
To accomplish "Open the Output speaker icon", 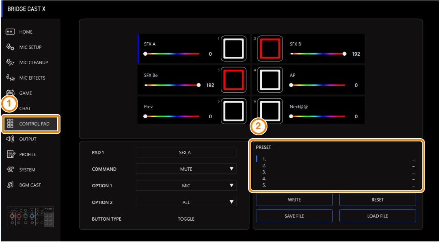I will 11,139.
